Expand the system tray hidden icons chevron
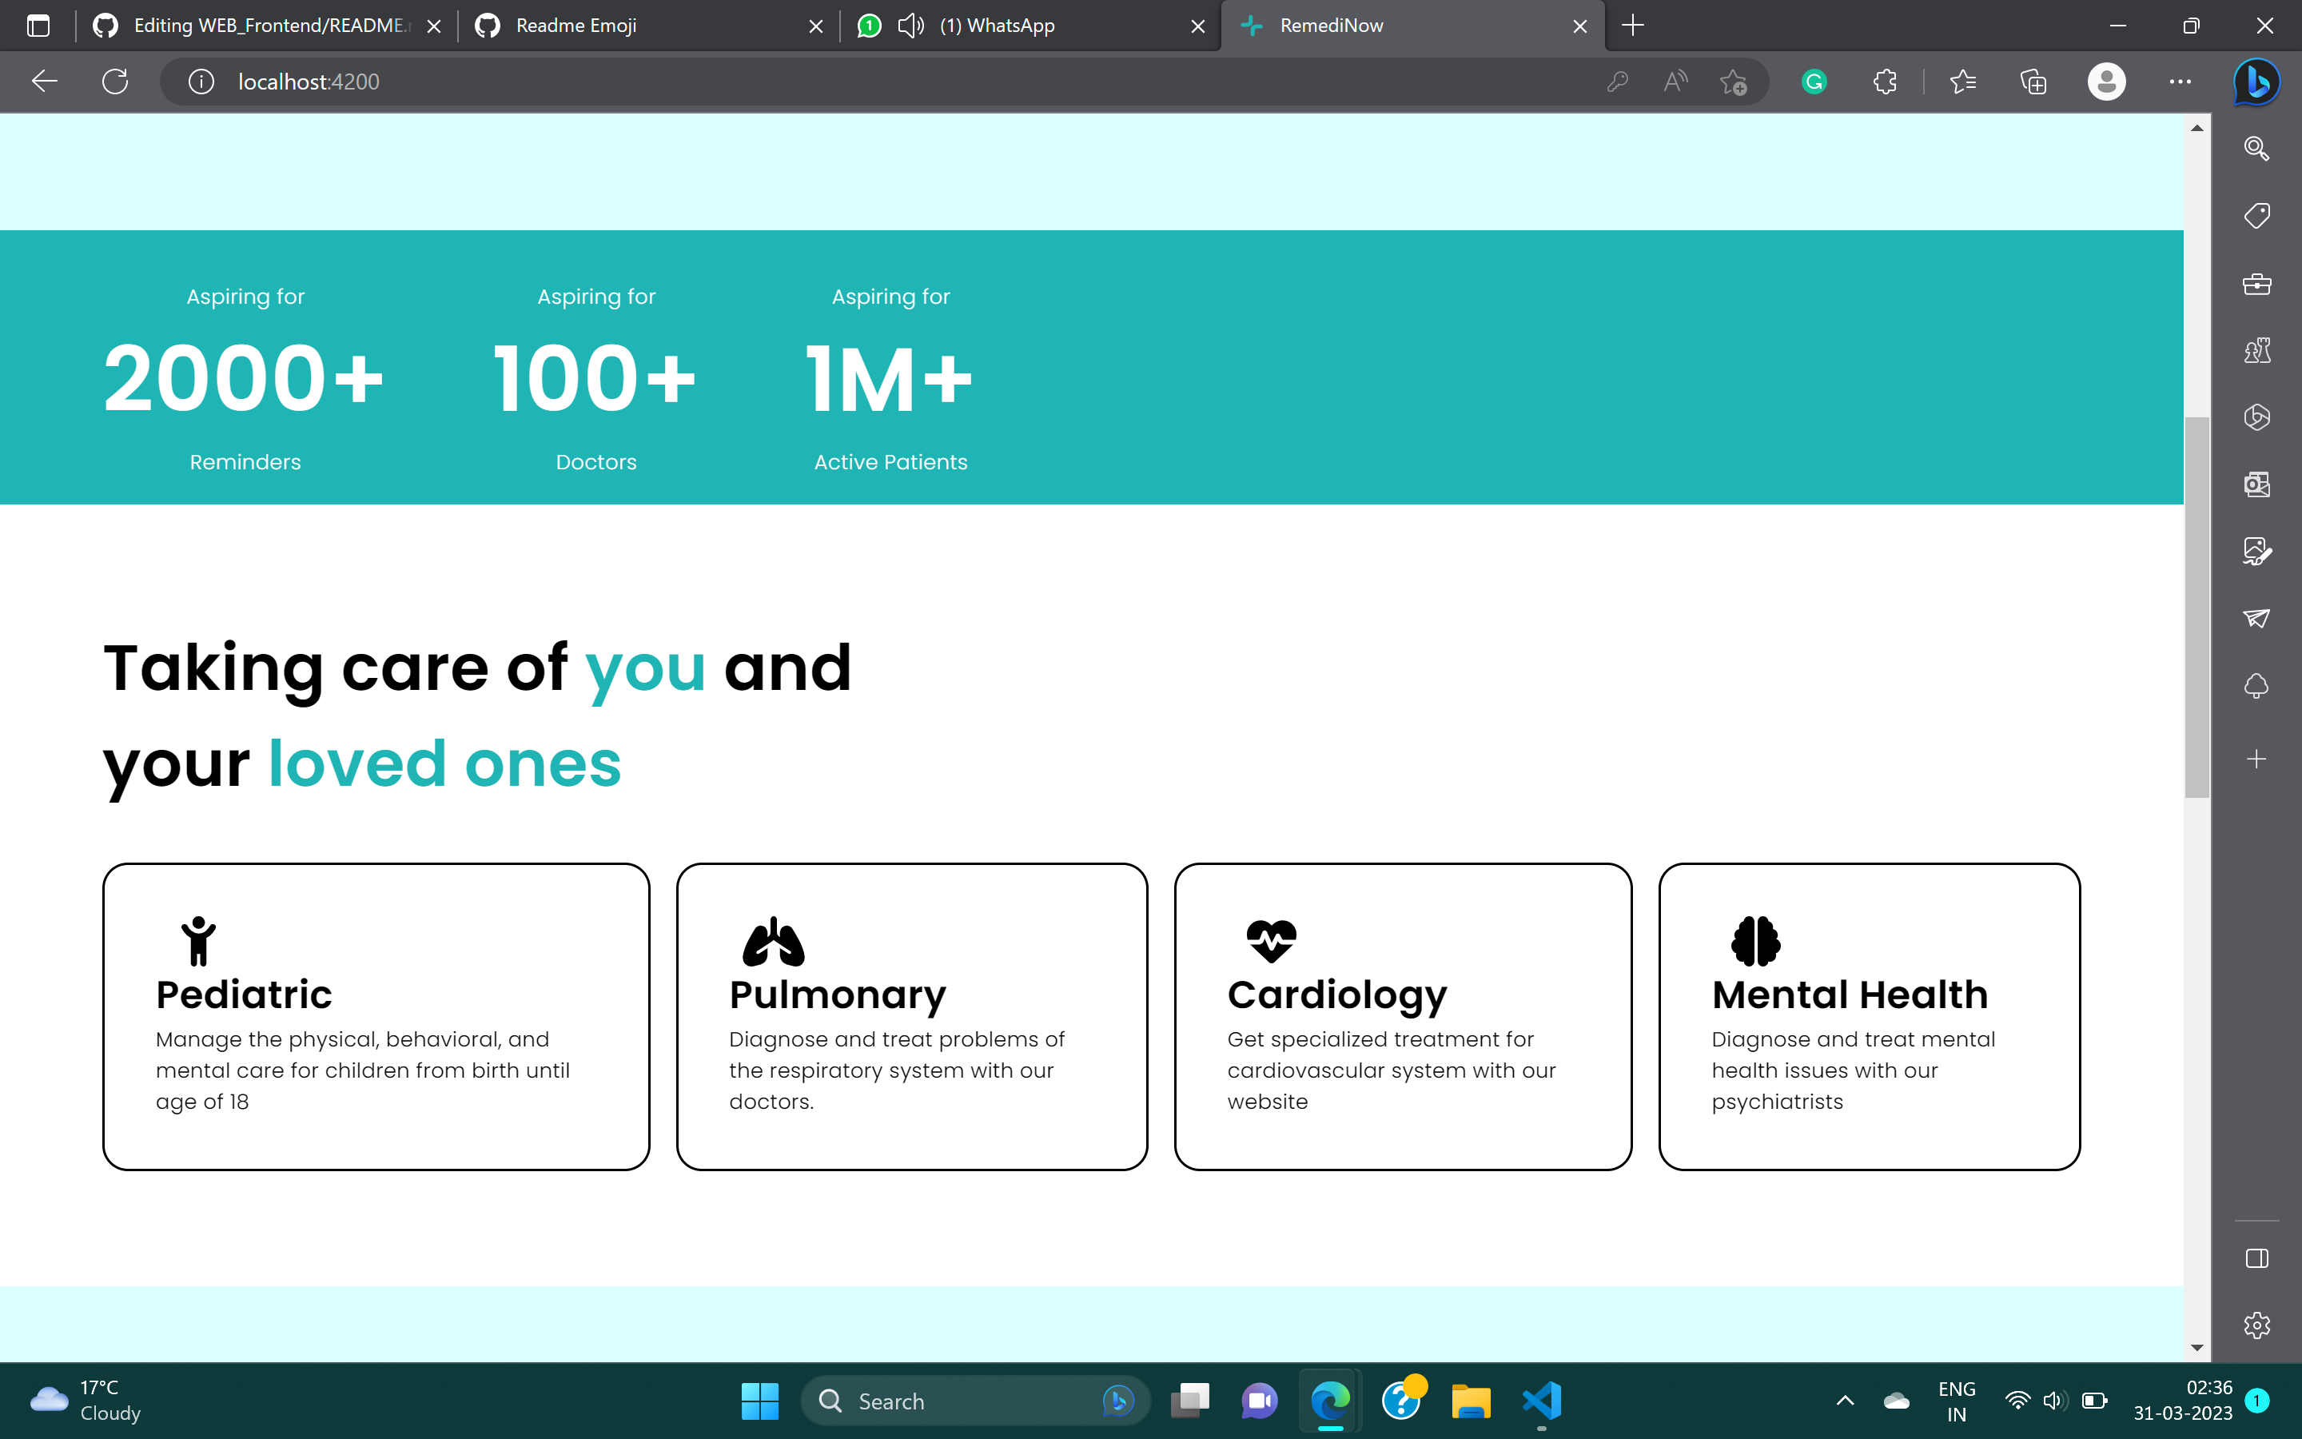The width and height of the screenshot is (2302, 1439). click(1845, 1400)
